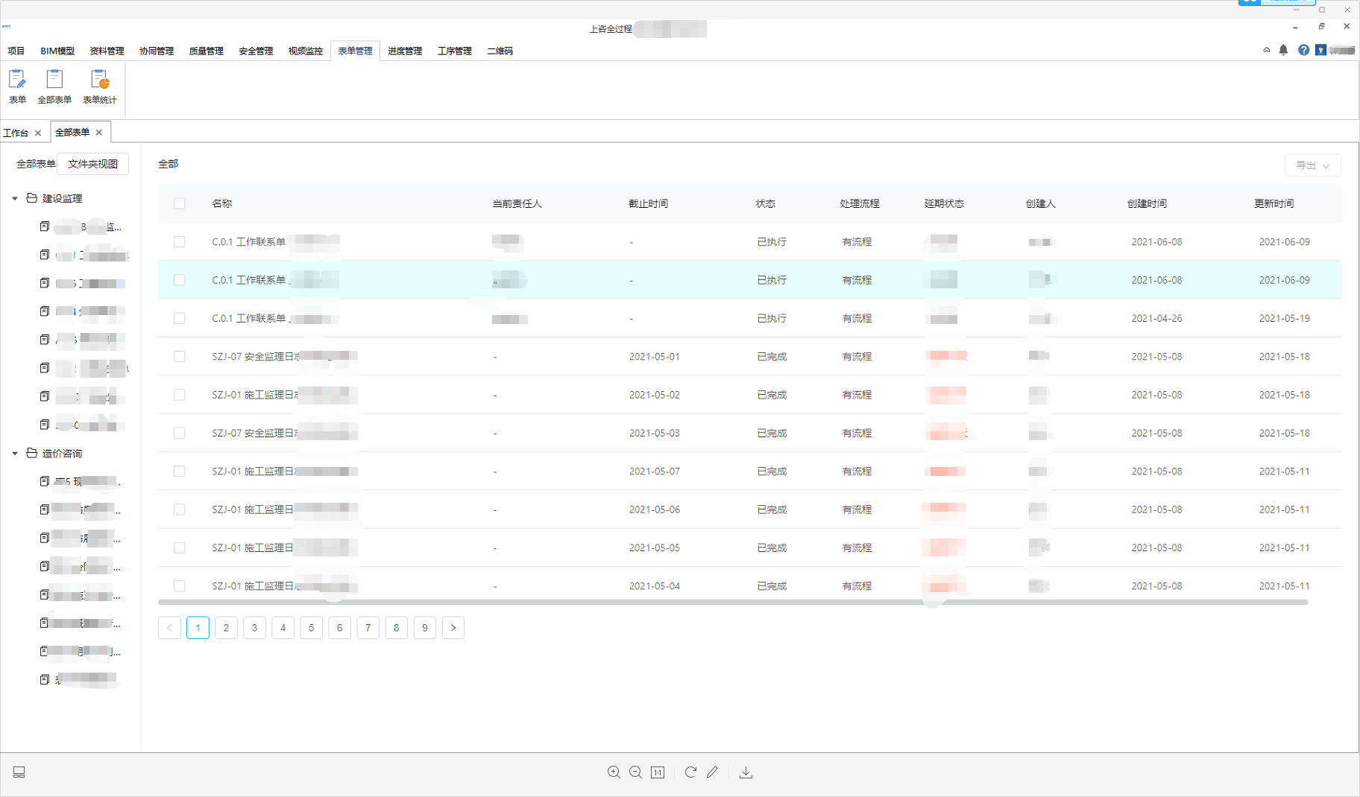Open the help question mark icon
The width and height of the screenshot is (1360, 797).
1303,50
